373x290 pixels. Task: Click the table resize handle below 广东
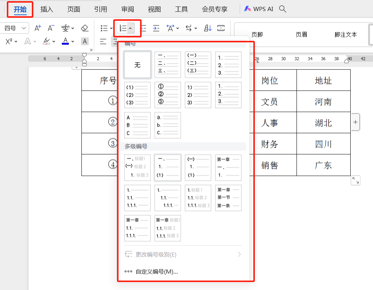click(x=356, y=180)
